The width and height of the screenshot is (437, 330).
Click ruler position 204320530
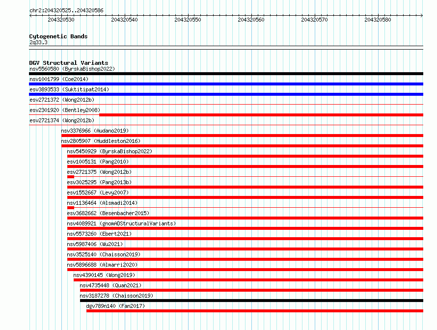coord(61,20)
